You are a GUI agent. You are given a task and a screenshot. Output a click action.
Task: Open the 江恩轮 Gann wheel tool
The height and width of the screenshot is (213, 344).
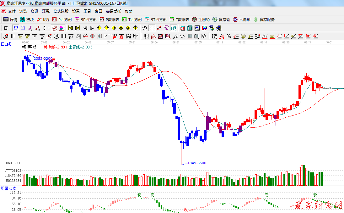coord(201,20)
